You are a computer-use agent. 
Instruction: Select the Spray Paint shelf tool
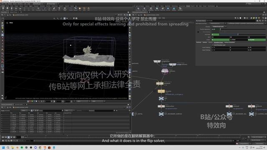click(54, 9)
